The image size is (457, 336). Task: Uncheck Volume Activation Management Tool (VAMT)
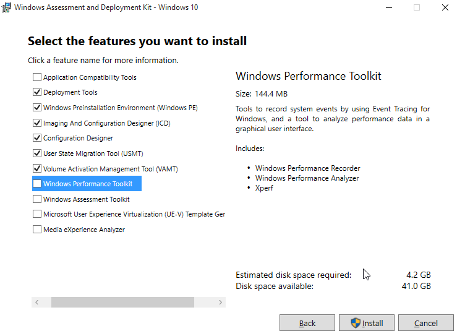[x=37, y=169]
